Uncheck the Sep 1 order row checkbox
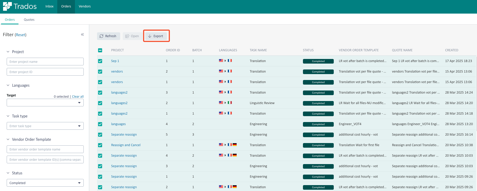This screenshot has height=191, width=477. pos(100,61)
